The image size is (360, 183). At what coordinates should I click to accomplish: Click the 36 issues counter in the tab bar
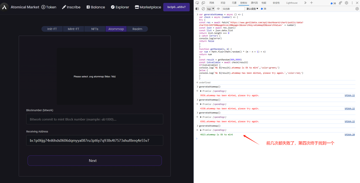pyautogui.click(x=333, y=3)
